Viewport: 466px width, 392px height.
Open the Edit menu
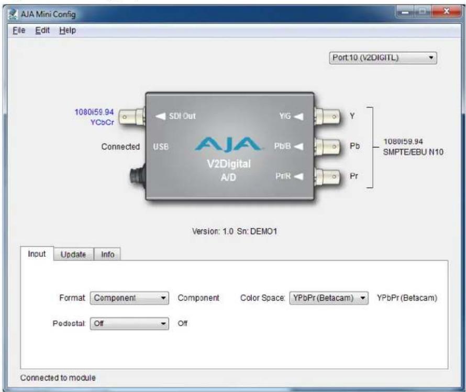(x=42, y=30)
